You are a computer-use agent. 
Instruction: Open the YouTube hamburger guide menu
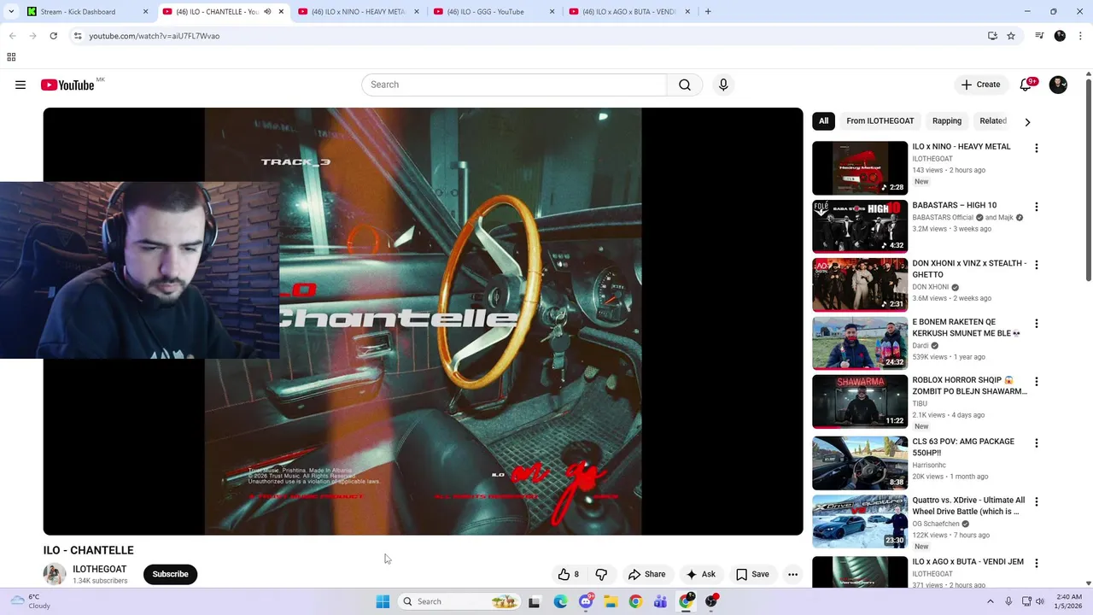point(20,85)
